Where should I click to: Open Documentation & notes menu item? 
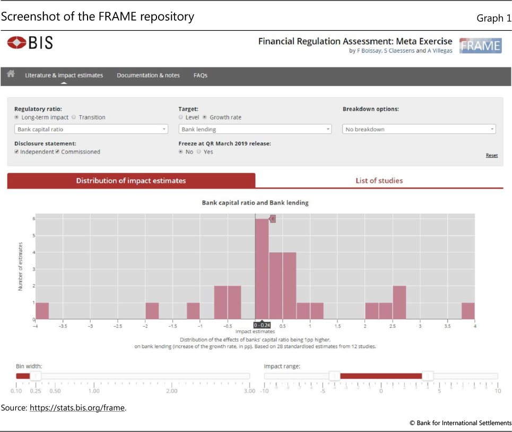(148, 75)
